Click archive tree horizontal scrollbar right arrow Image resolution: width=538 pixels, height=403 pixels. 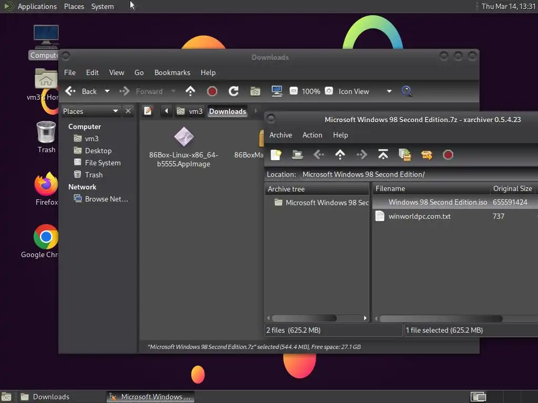[365, 318]
